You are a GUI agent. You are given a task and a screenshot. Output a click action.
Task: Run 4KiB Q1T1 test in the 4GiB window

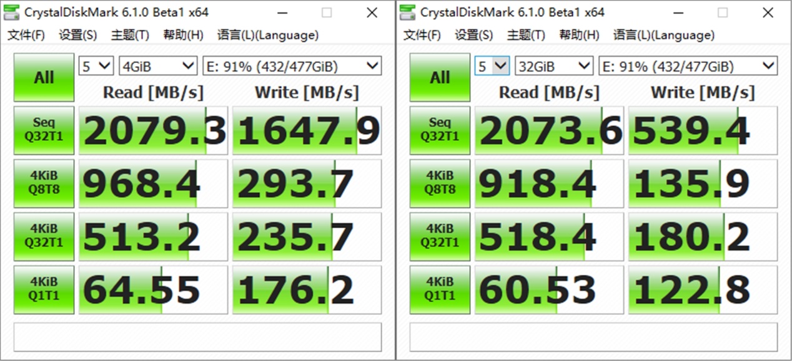pyautogui.click(x=44, y=289)
